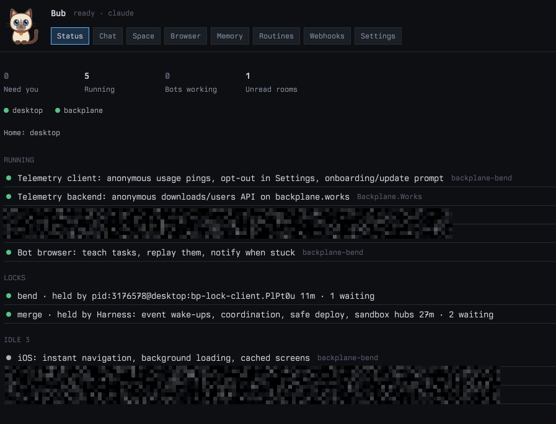Open the Settings tab
The height and width of the screenshot is (424, 556).
[x=378, y=36]
